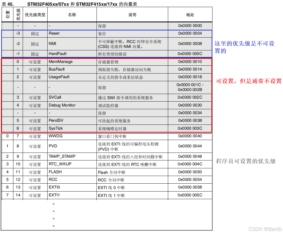
Task: Click address 0x0000 0000
Action: coord(190,26)
